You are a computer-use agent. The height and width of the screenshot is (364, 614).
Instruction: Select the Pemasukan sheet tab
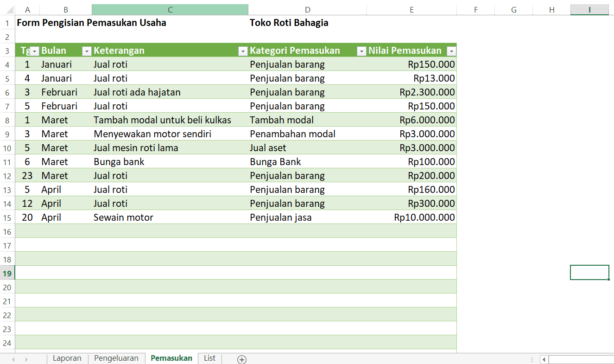coord(171,358)
